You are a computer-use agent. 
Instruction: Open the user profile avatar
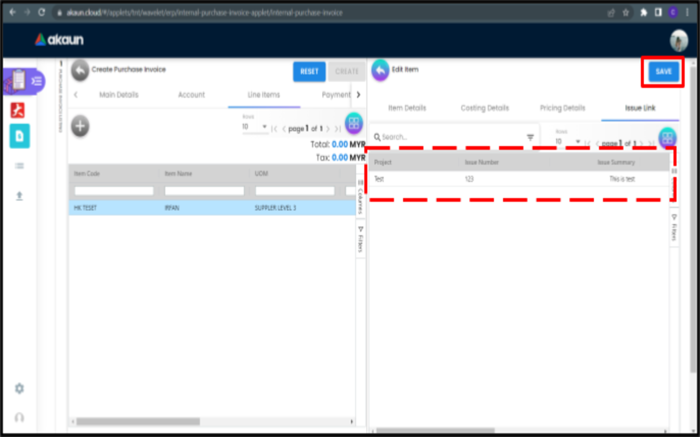[679, 40]
